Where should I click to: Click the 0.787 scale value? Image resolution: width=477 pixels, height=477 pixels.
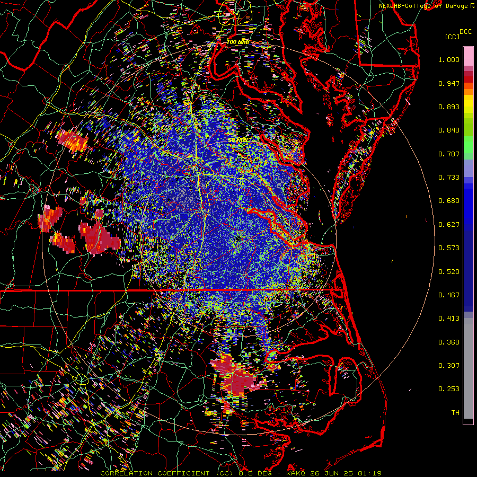click(449, 154)
